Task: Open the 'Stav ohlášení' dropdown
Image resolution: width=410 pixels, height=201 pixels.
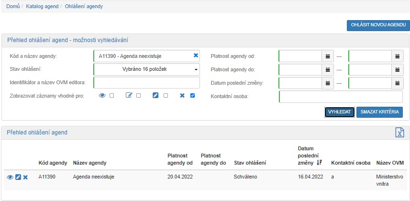Action: [146, 69]
